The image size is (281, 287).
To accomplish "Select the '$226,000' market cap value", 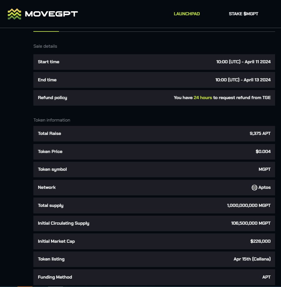I will click(x=260, y=241).
